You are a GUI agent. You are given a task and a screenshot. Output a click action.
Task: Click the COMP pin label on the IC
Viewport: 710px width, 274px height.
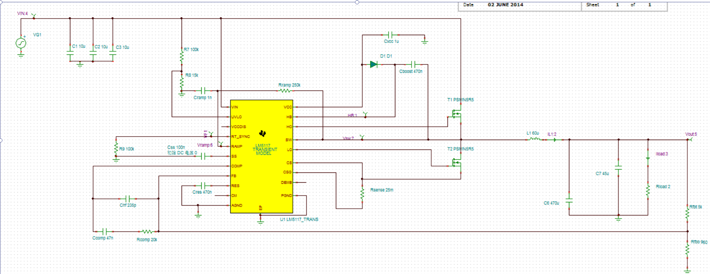pyautogui.click(x=237, y=166)
